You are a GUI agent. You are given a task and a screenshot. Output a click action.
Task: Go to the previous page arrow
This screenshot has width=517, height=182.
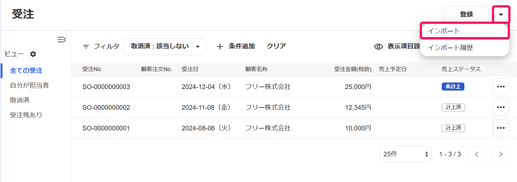click(477, 154)
